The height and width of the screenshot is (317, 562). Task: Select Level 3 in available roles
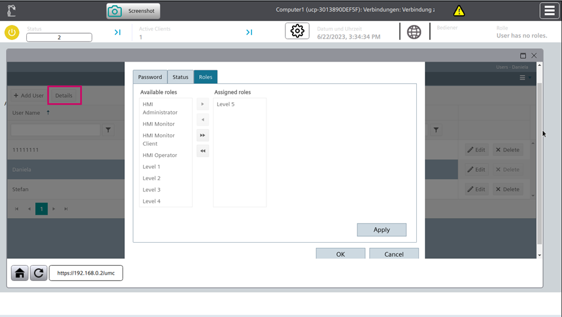click(x=165, y=190)
